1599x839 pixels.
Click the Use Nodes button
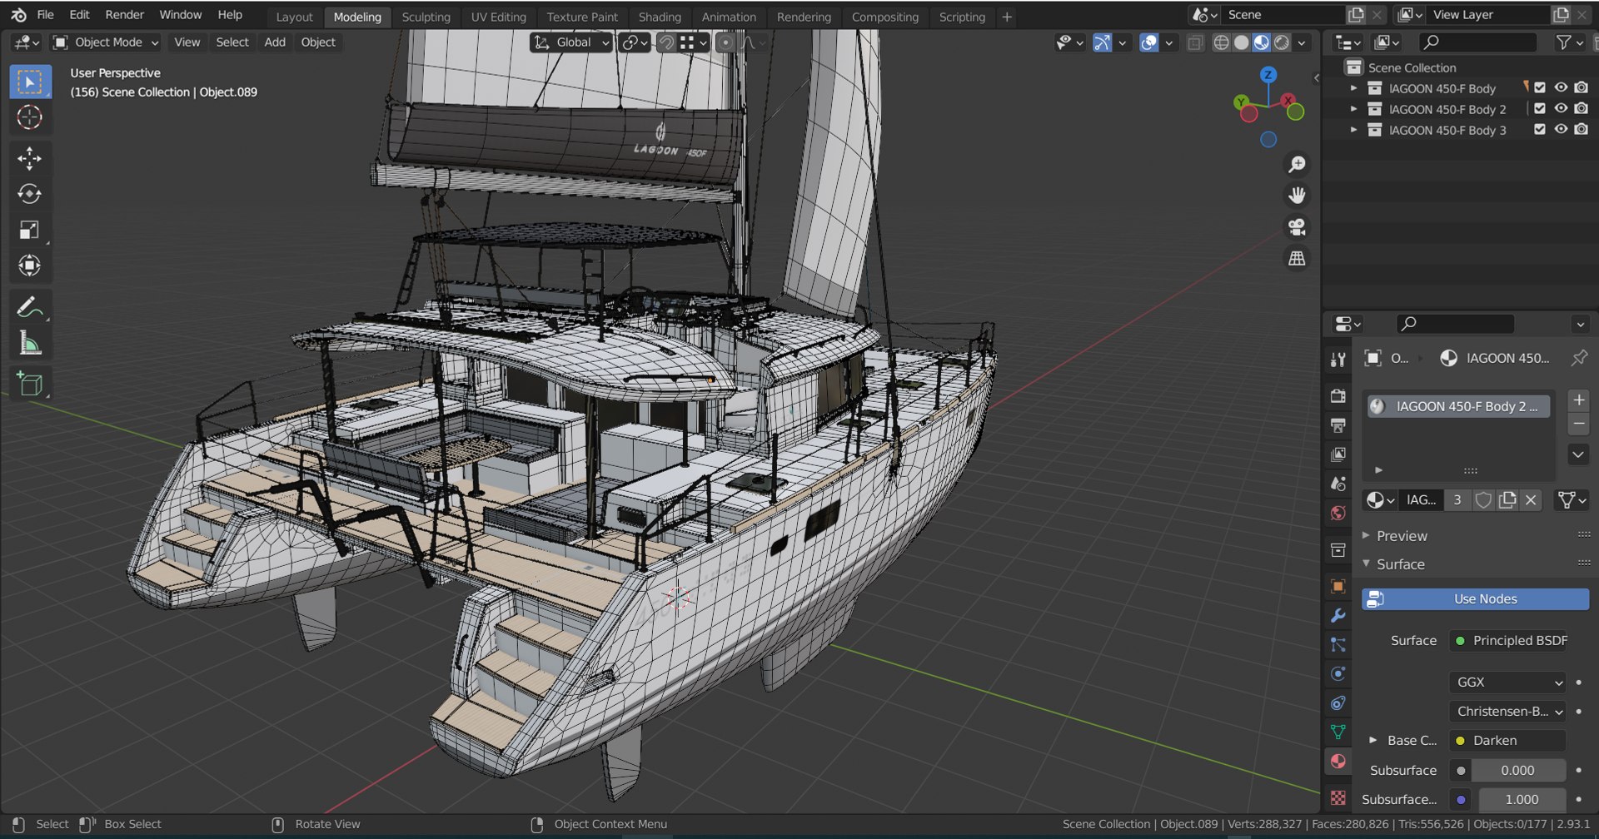point(1475,599)
